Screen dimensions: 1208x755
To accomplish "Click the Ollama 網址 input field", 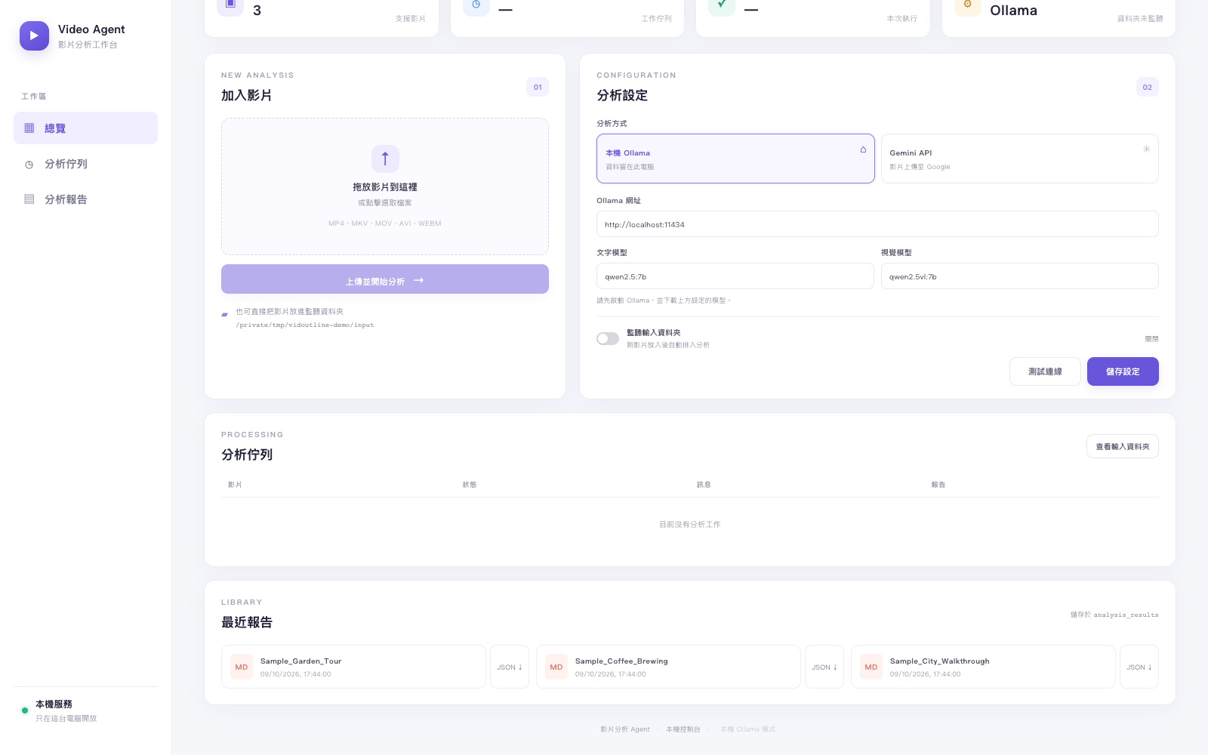I will tap(877, 224).
